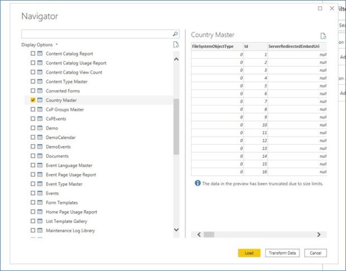Check the Event Page Usage Report checkbox
This screenshot has height=271, width=346.
pyautogui.click(x=33, y=175)
